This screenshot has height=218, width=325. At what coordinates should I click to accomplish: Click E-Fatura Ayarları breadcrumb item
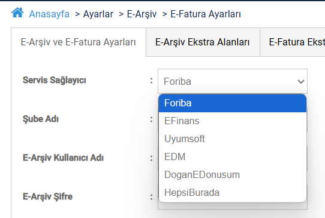coord(206,14)
